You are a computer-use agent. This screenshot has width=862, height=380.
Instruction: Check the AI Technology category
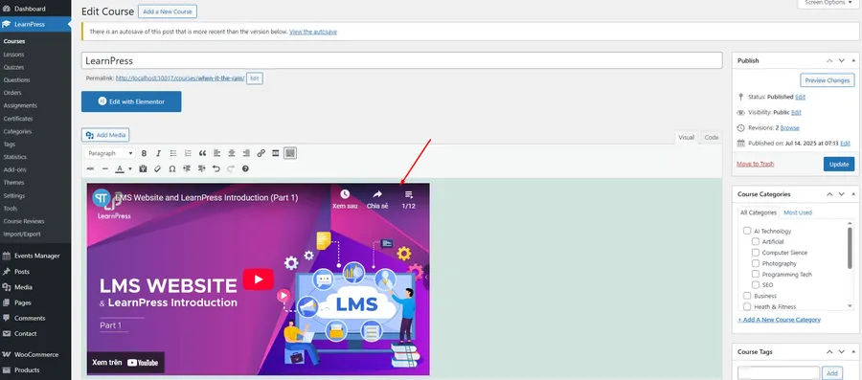pos(747,232)
